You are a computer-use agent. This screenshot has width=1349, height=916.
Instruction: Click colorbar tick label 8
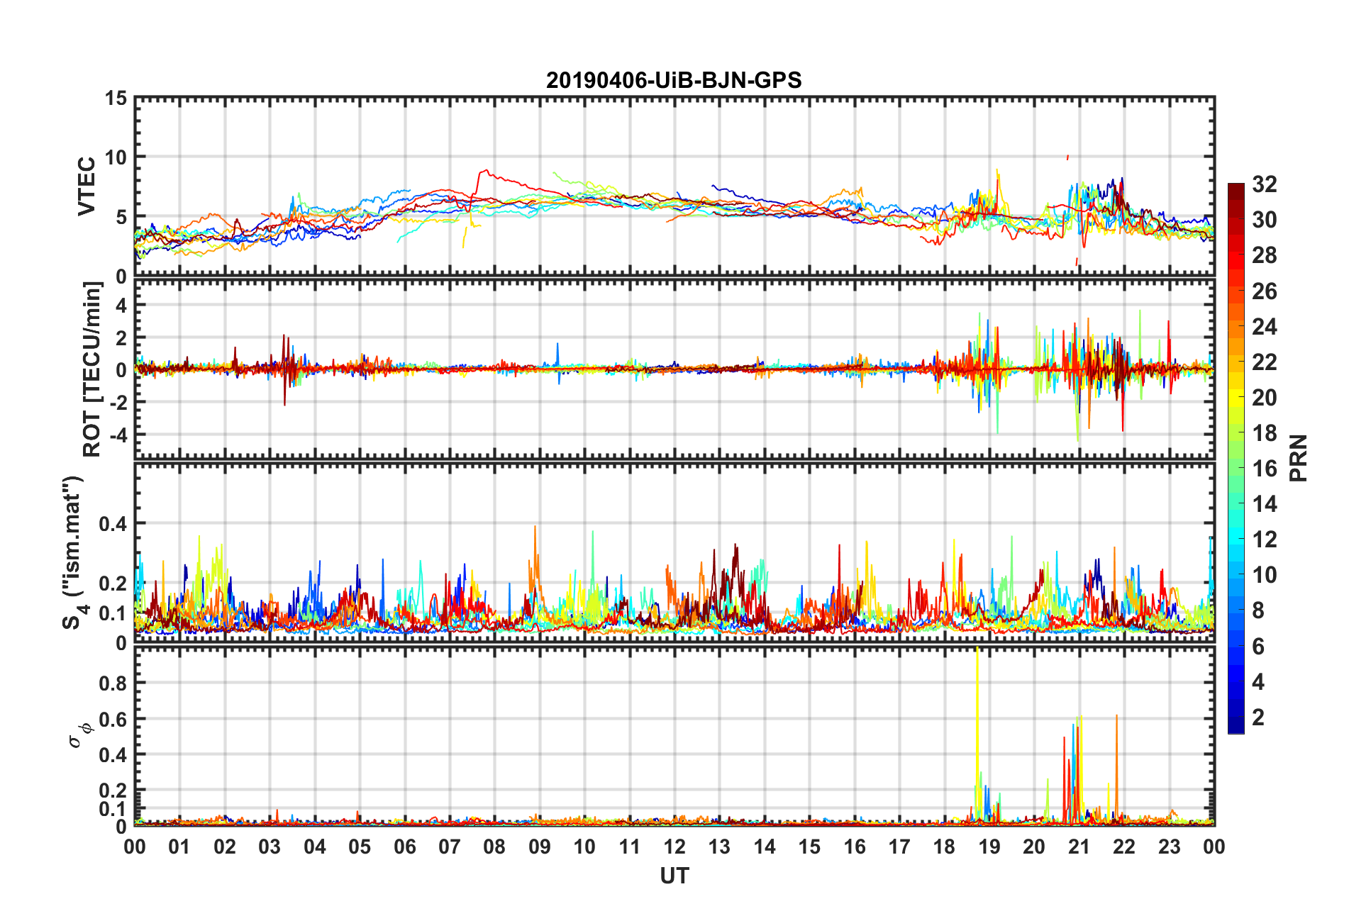pos(1258,610)
